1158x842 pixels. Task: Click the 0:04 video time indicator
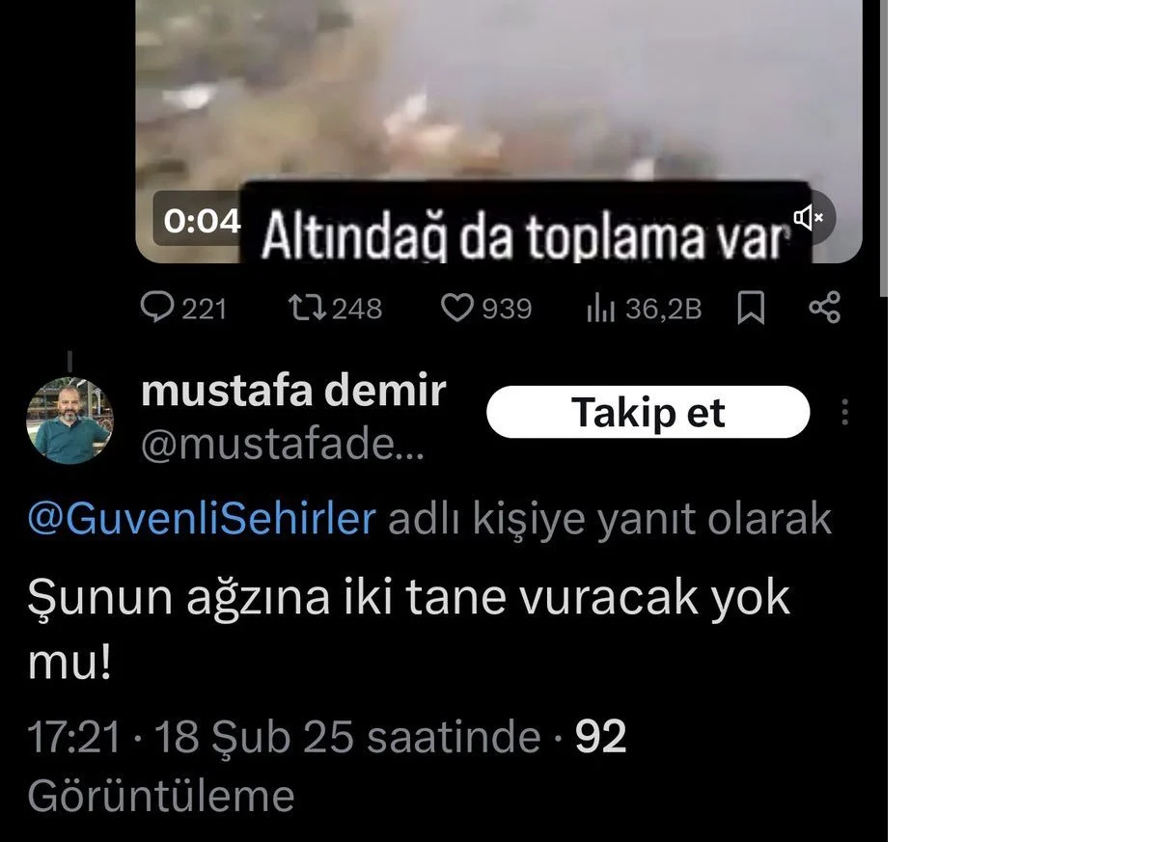pyautogui.click(x=202, y=221)
